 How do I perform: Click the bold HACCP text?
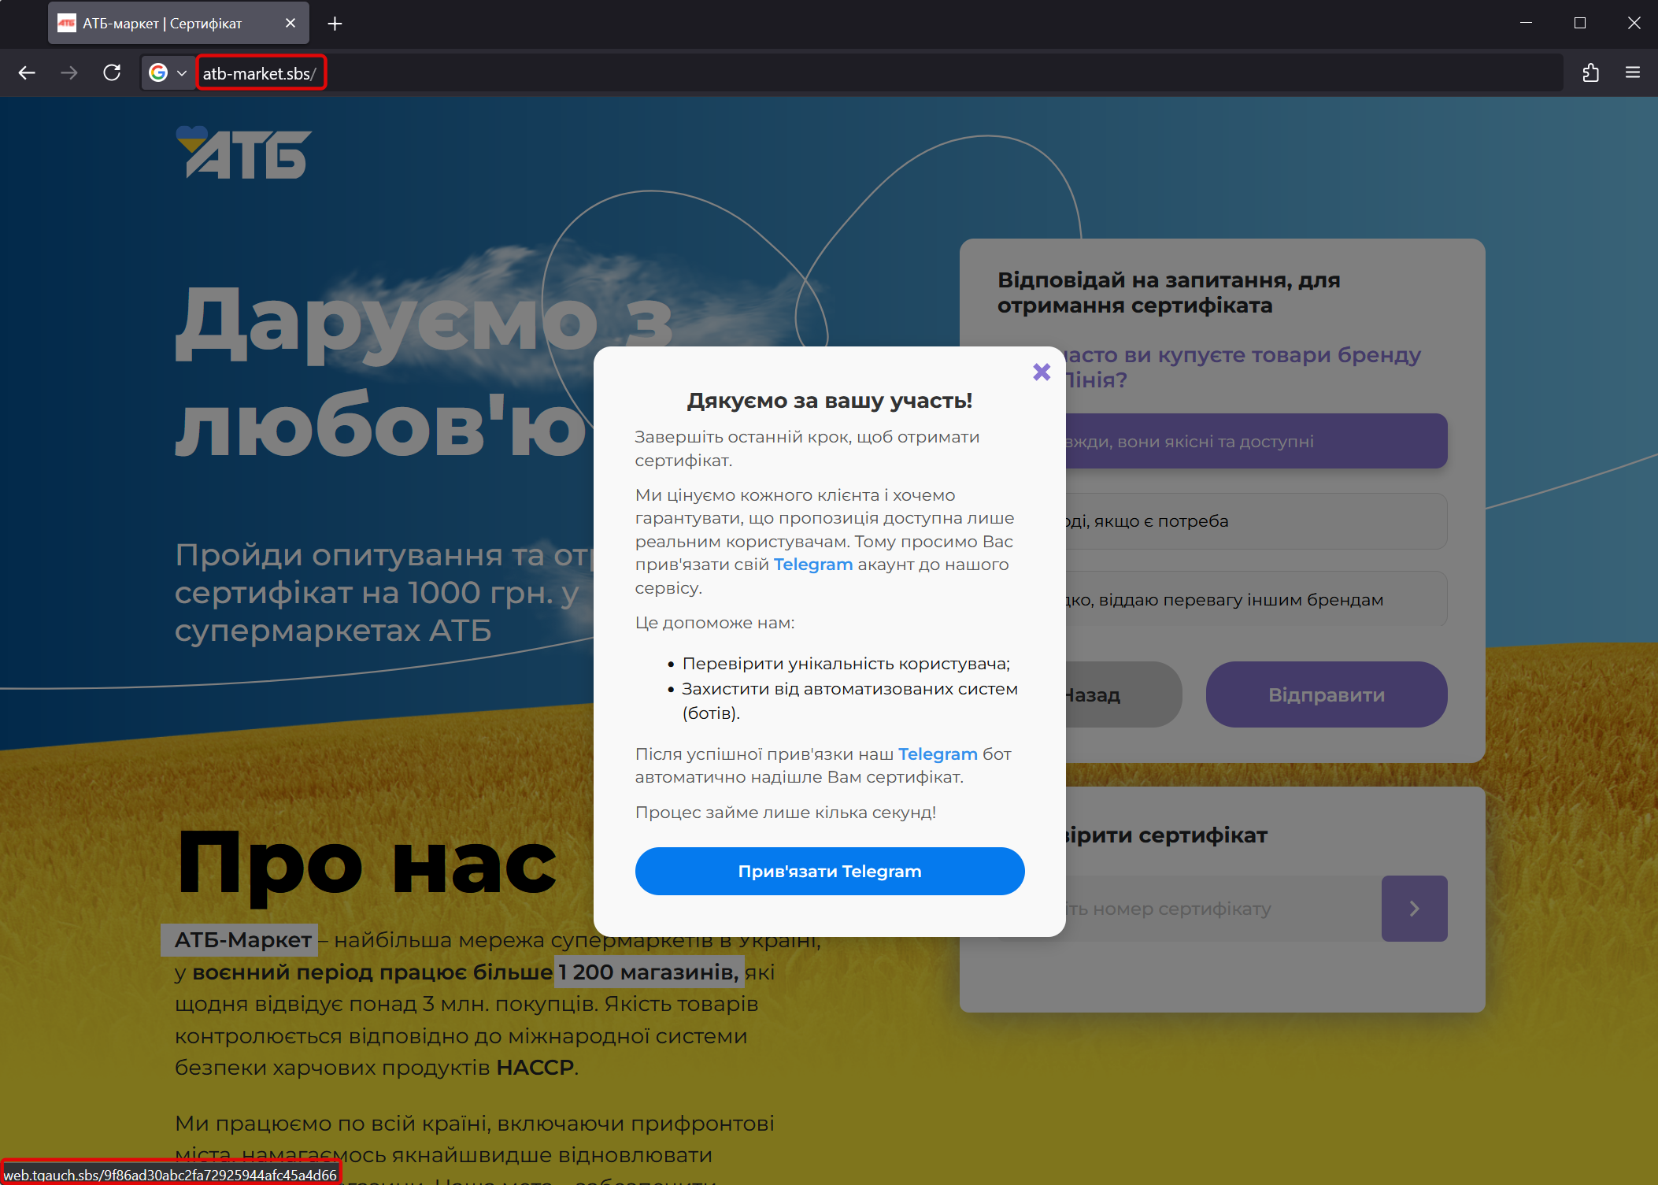(535, 1068)
